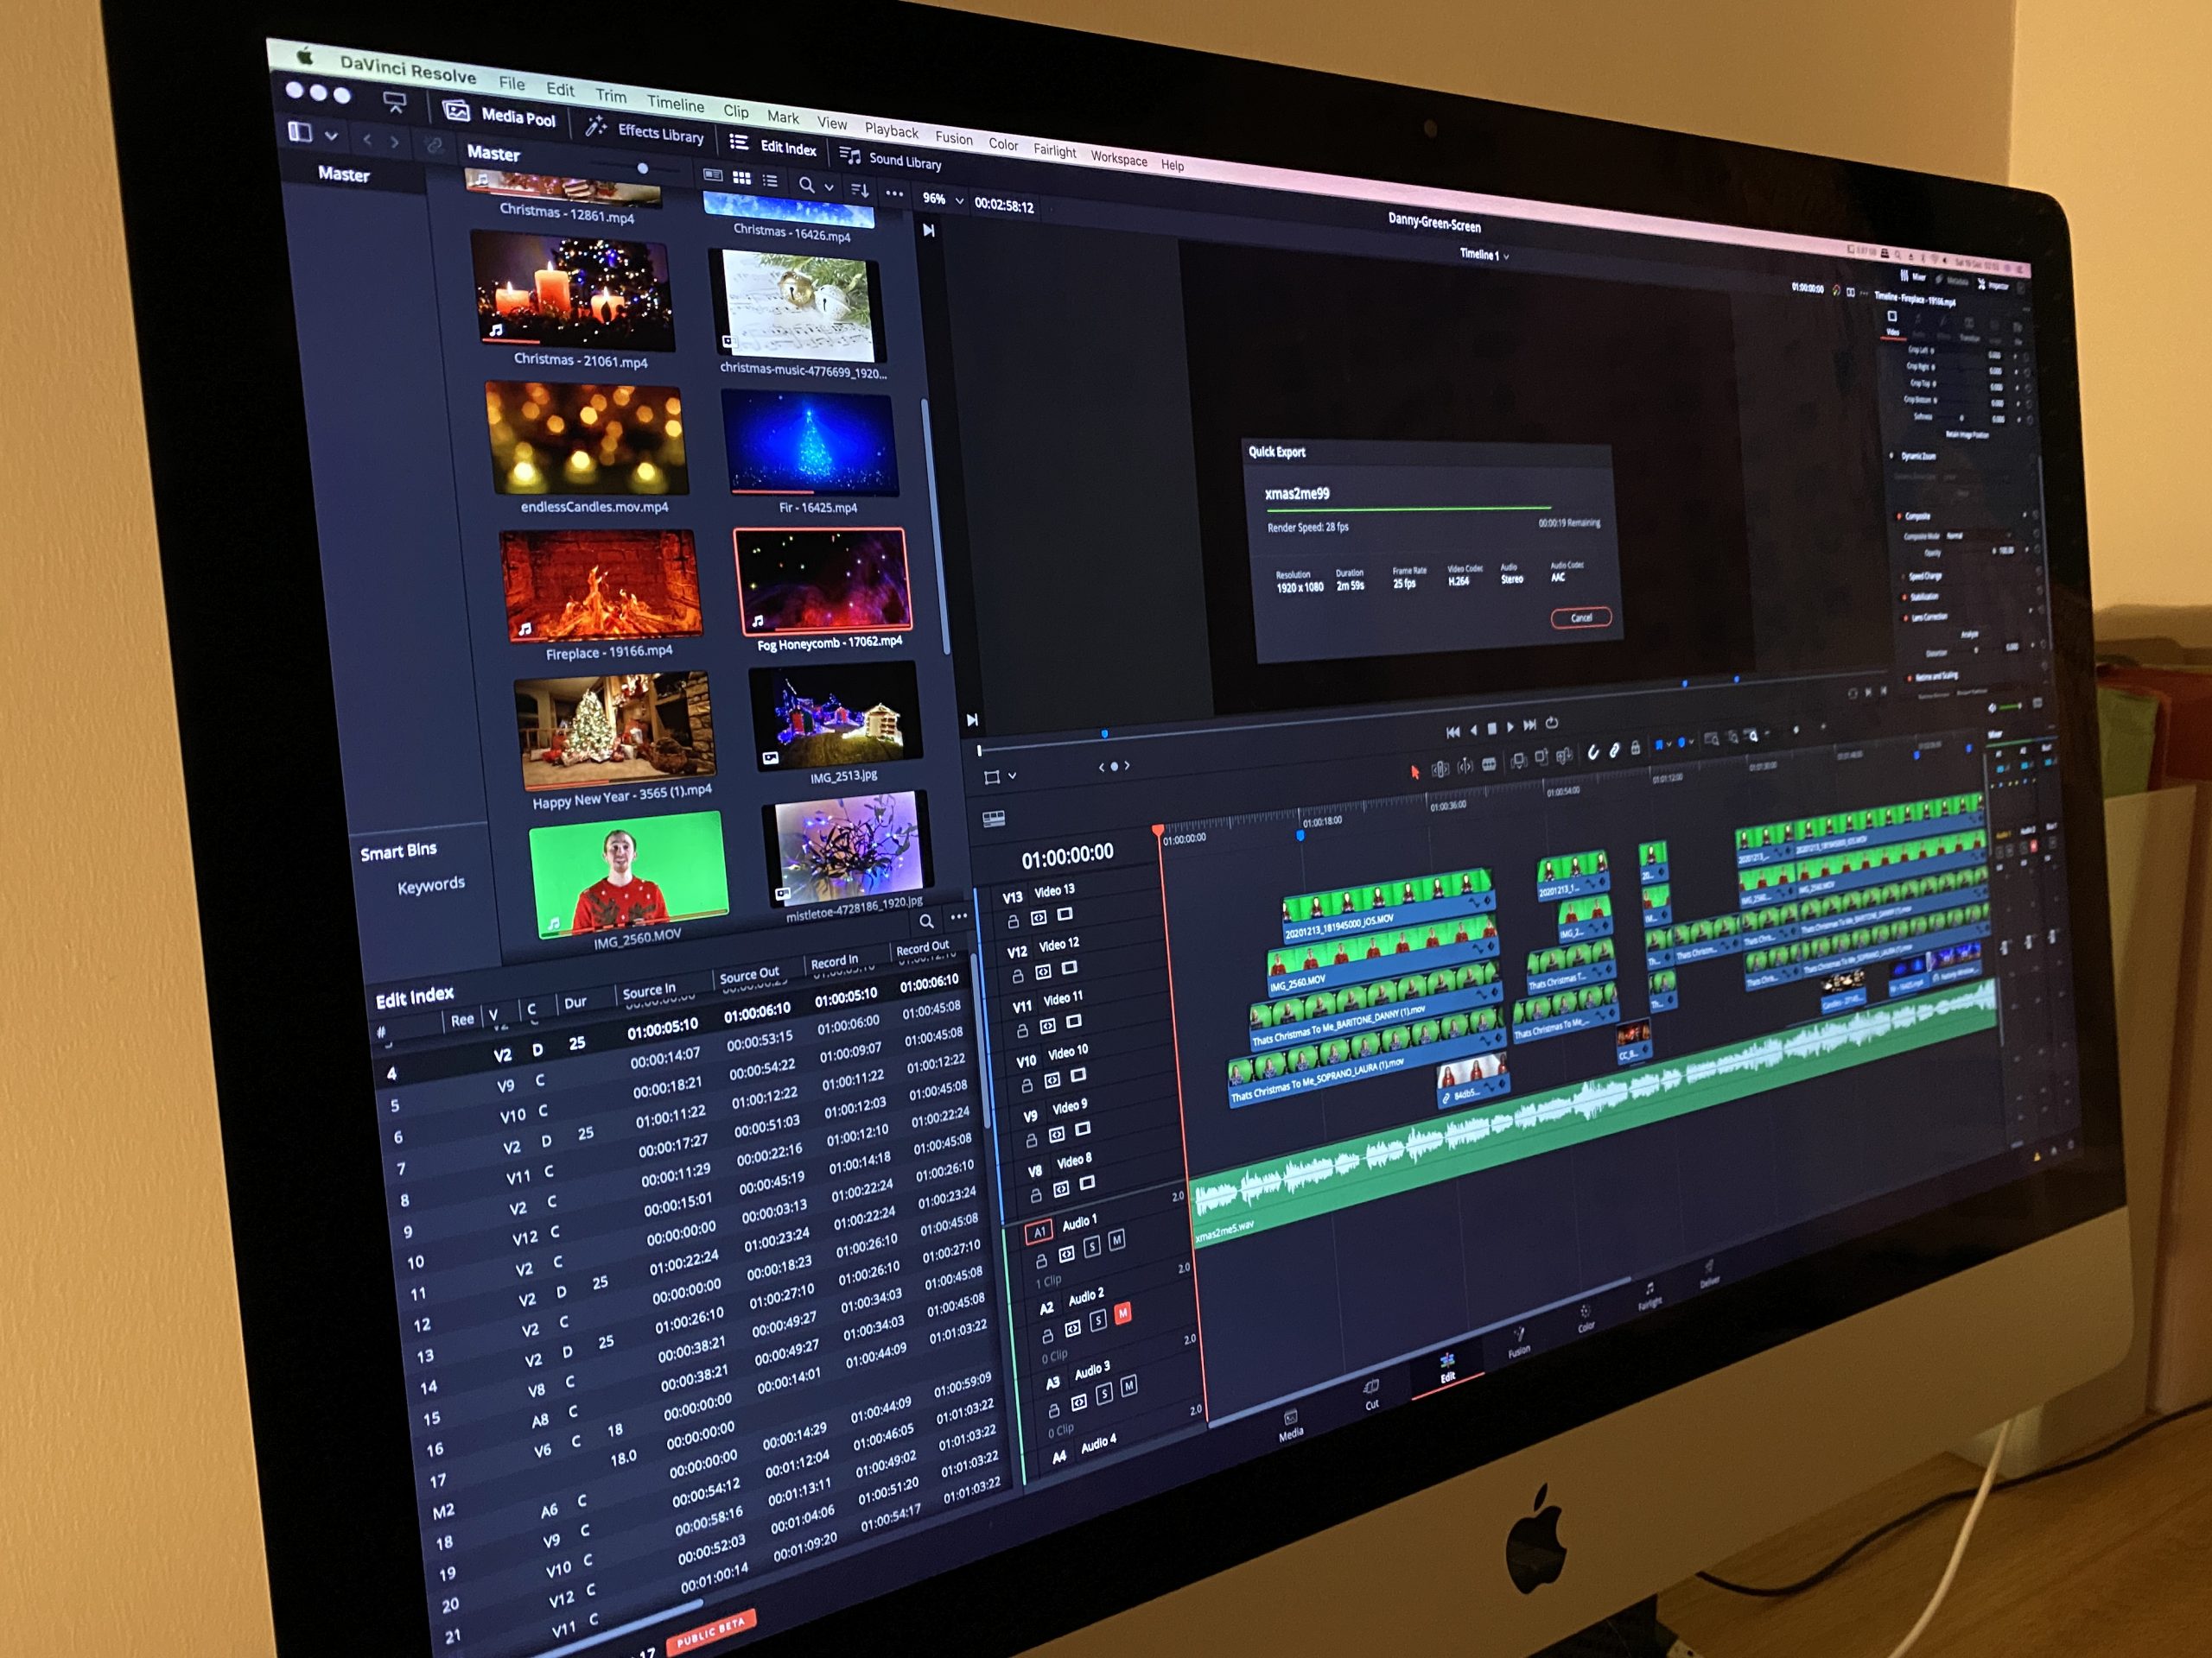This screenshot has height=1658, width=2212.
Task: Unmute the Audio 2 track
Action: pyautogui.click(x=1123, y=1313)
